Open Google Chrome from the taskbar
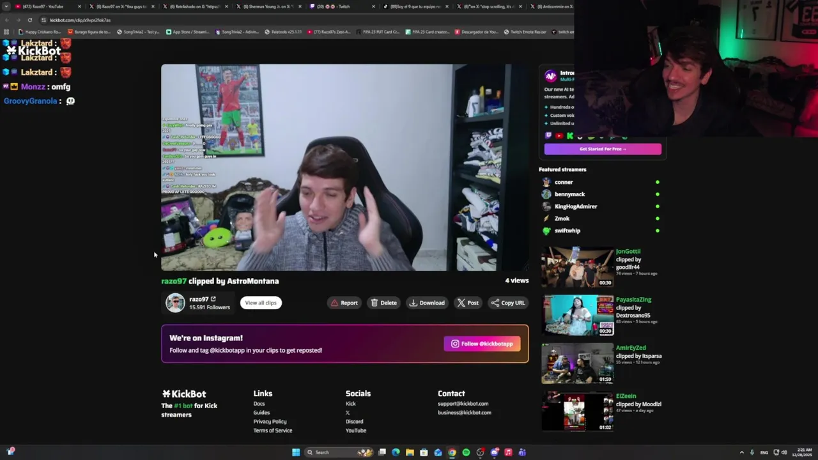The width and height of the screenshot is (818, 460). pyautogui.click(x=452, y=452)
